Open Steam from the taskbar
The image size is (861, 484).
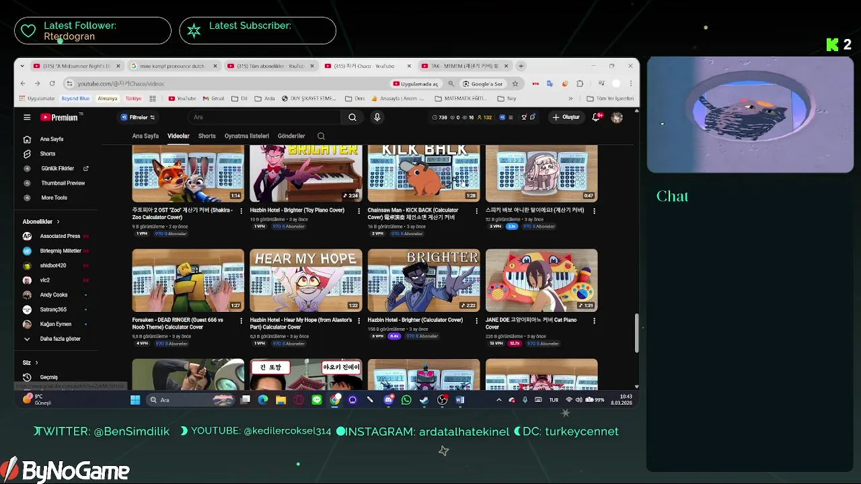(x=424, y=400)
